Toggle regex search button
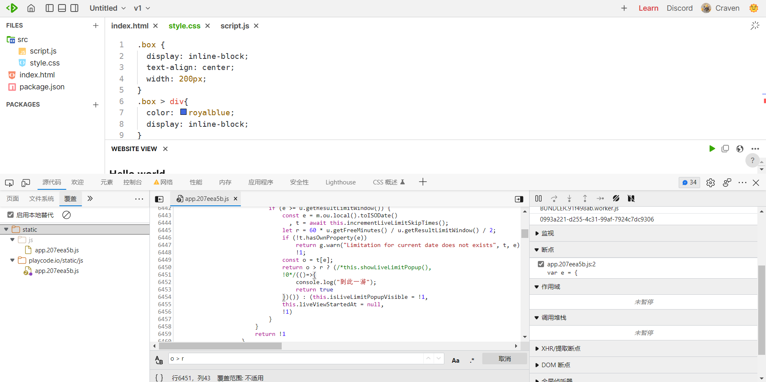 pyautogui.click(x=472, y=360)
